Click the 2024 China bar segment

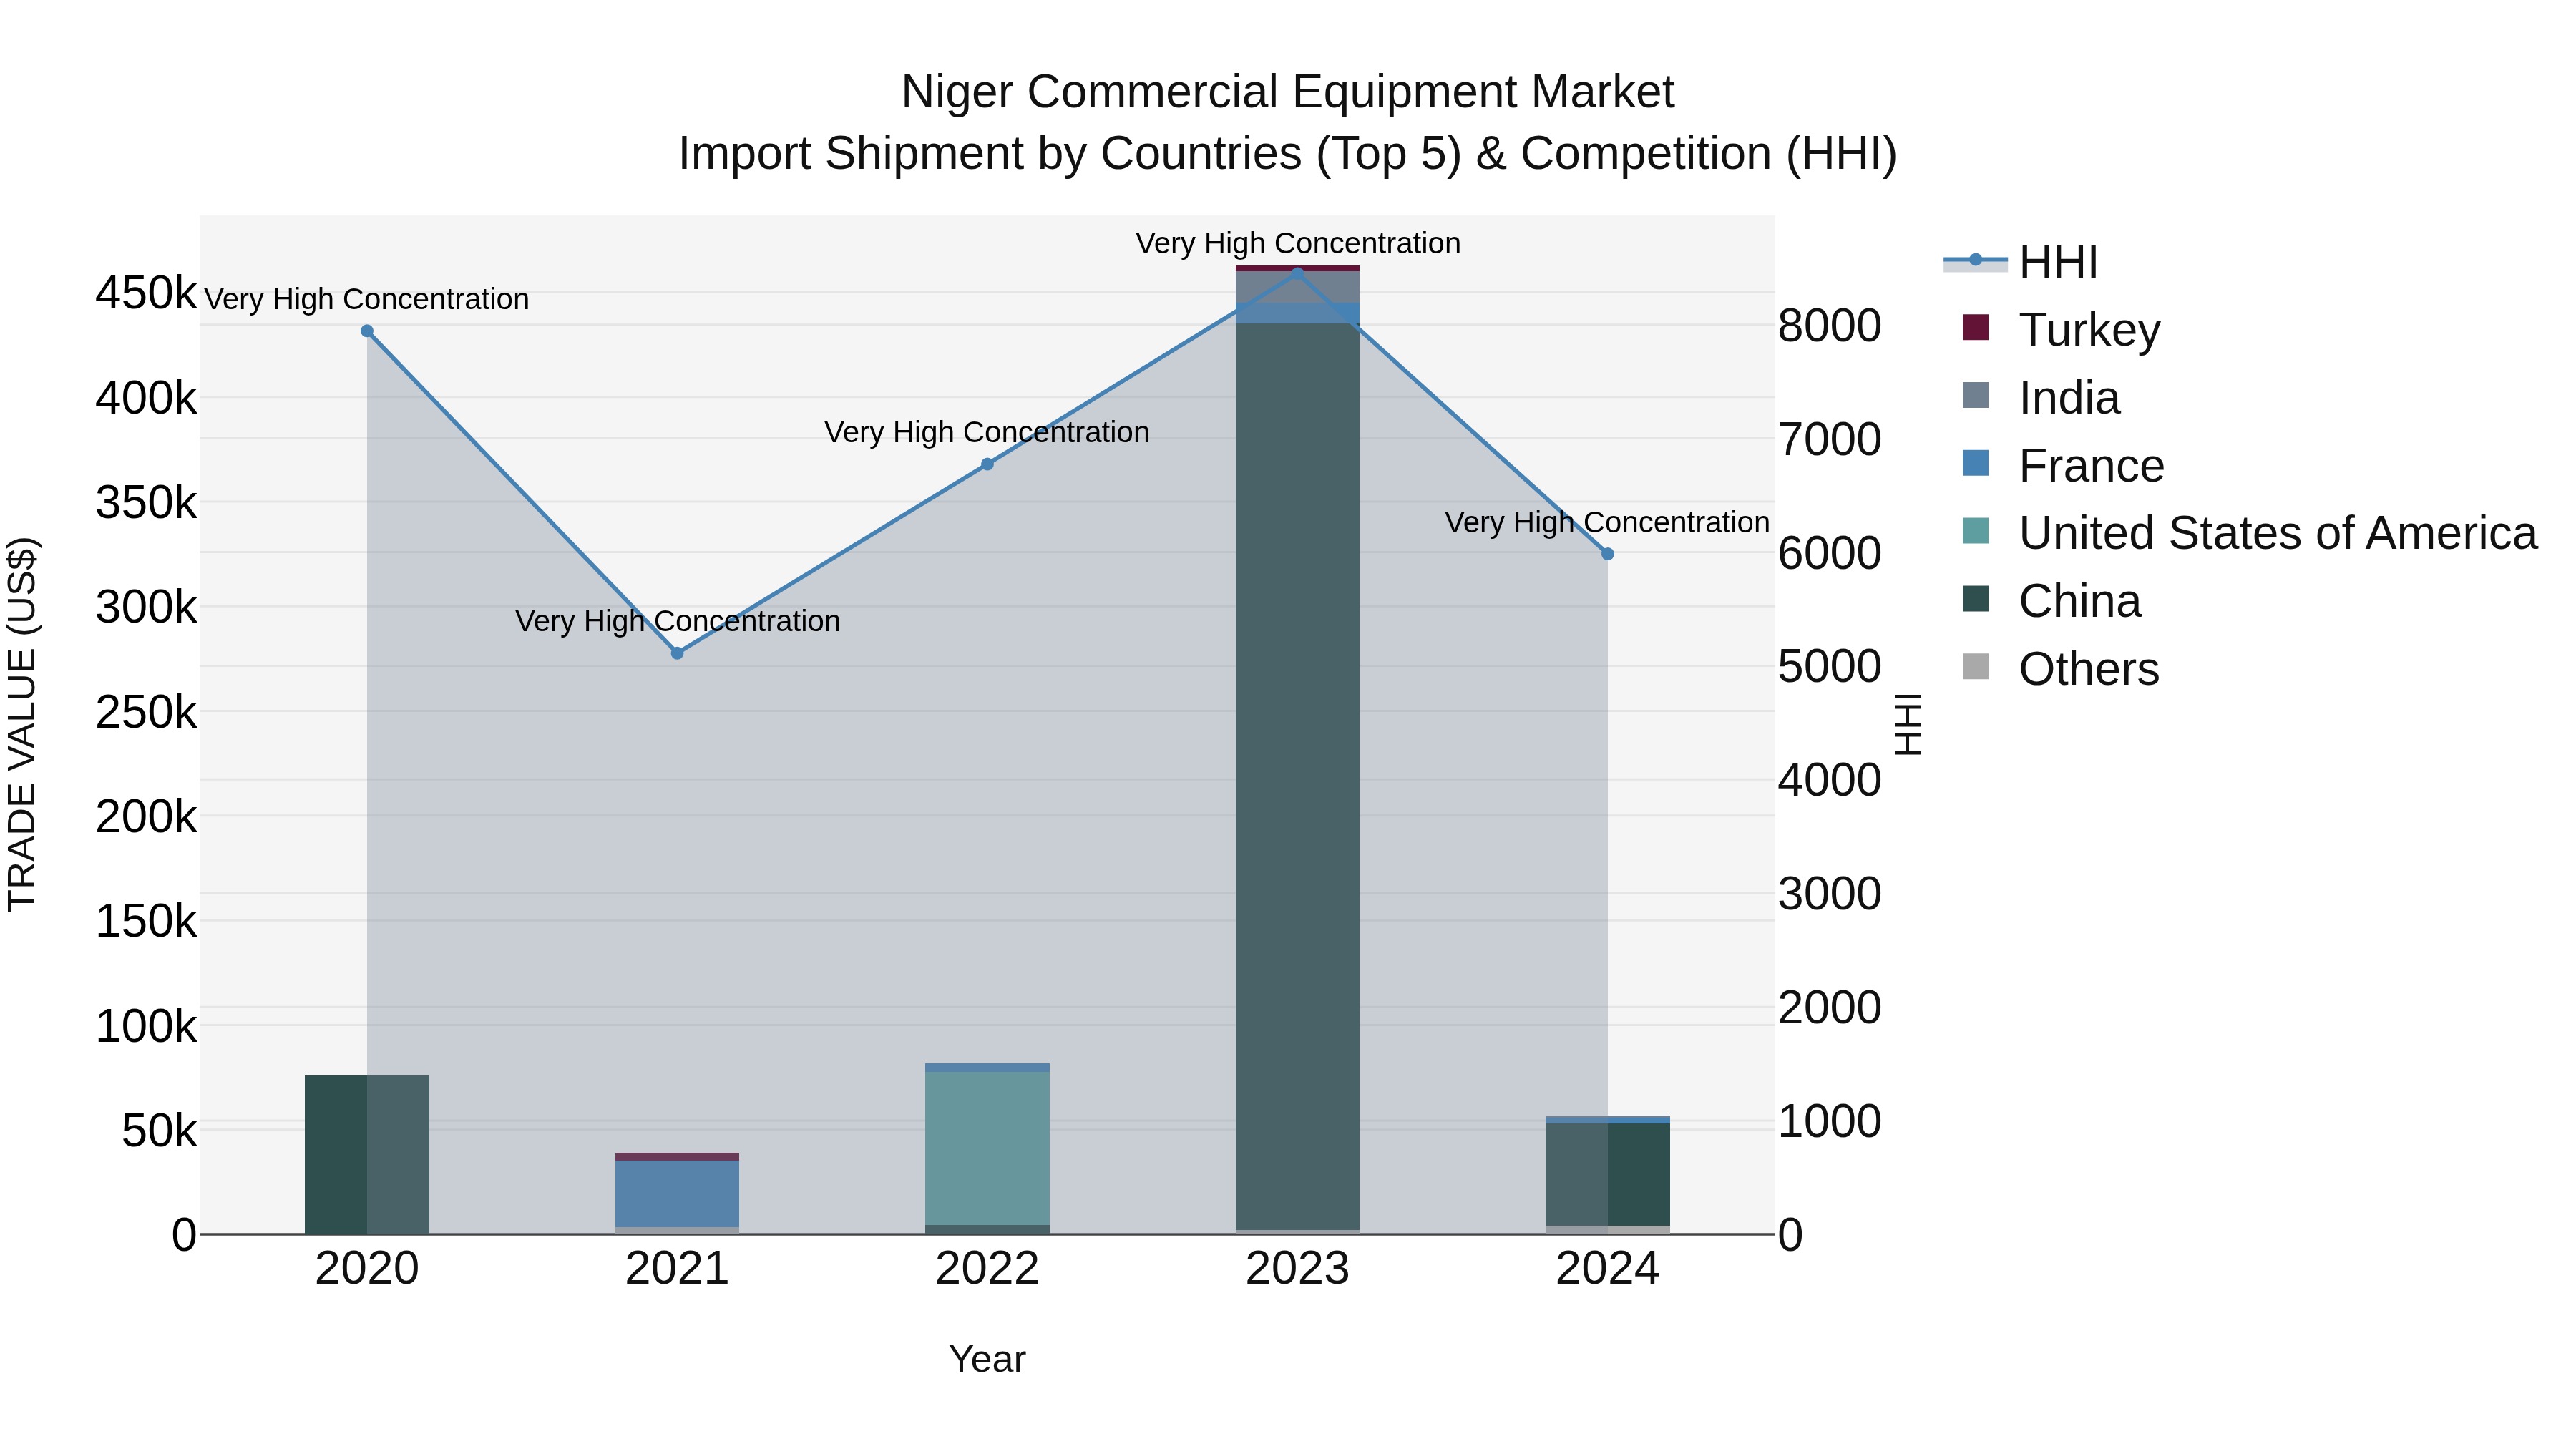point(1608,1174)
